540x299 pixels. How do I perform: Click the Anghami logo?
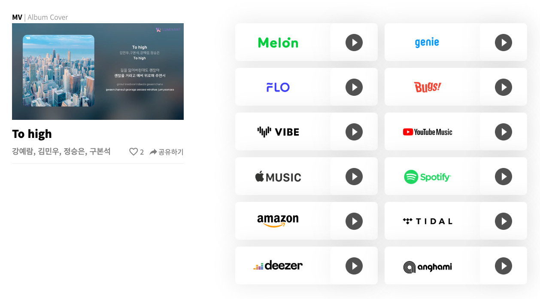point(427,267)
